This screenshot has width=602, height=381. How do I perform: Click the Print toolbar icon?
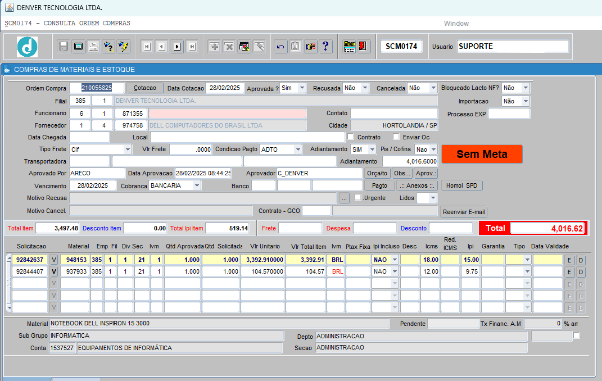tap(93, 47)
